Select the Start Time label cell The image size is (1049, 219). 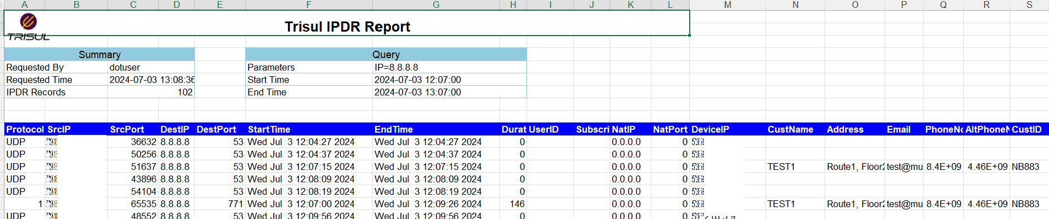click(x=309, y=80)
